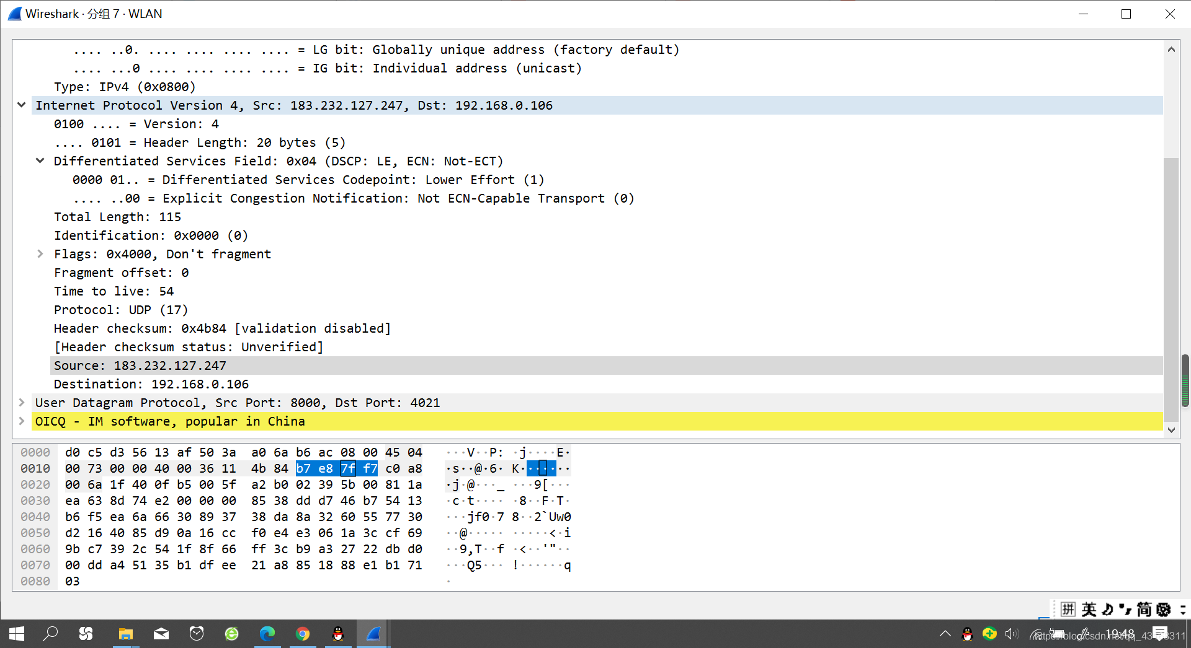Open the volume speaker control
Viewport: 1191px width, 648px height.
coord(1012,634)
